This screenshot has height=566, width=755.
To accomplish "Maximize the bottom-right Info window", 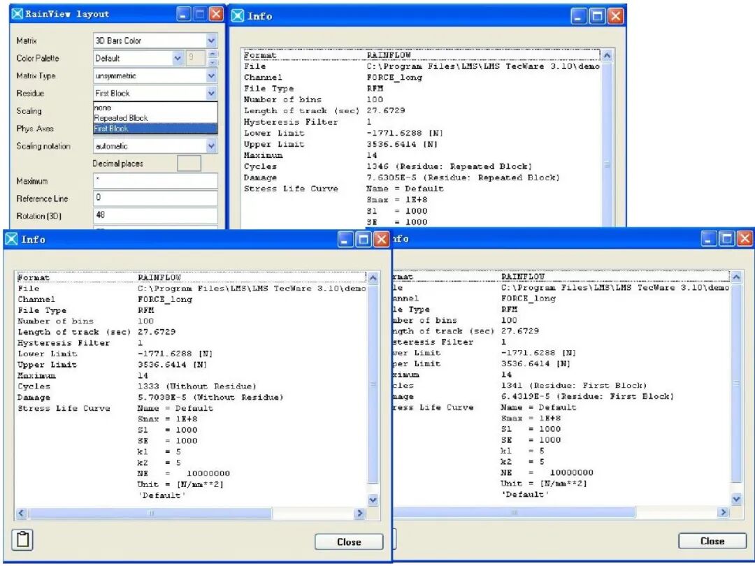I will 726,238.
